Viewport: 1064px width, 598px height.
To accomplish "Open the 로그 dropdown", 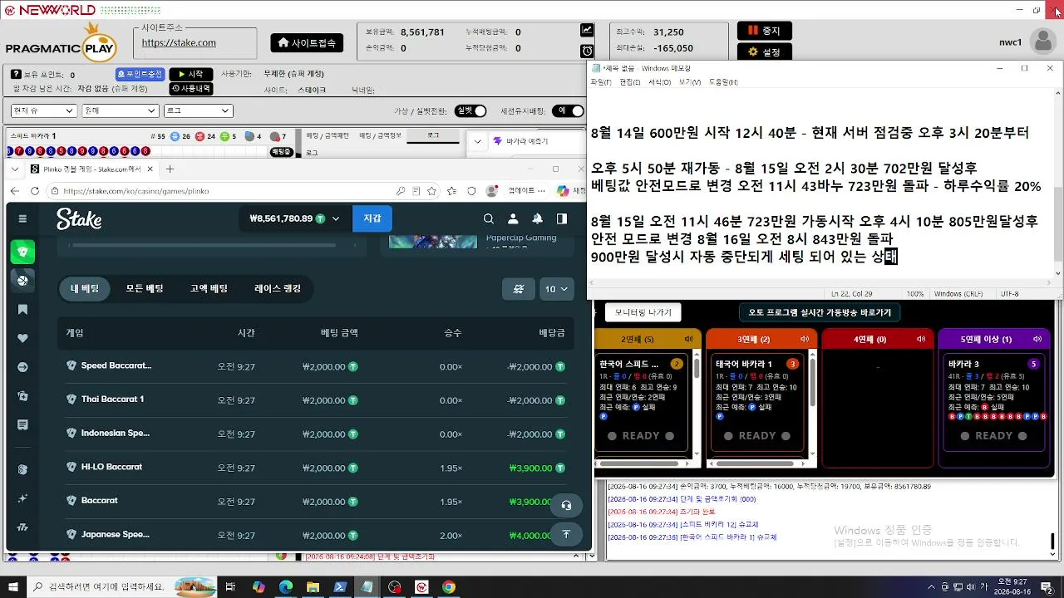I will [198, 110].
